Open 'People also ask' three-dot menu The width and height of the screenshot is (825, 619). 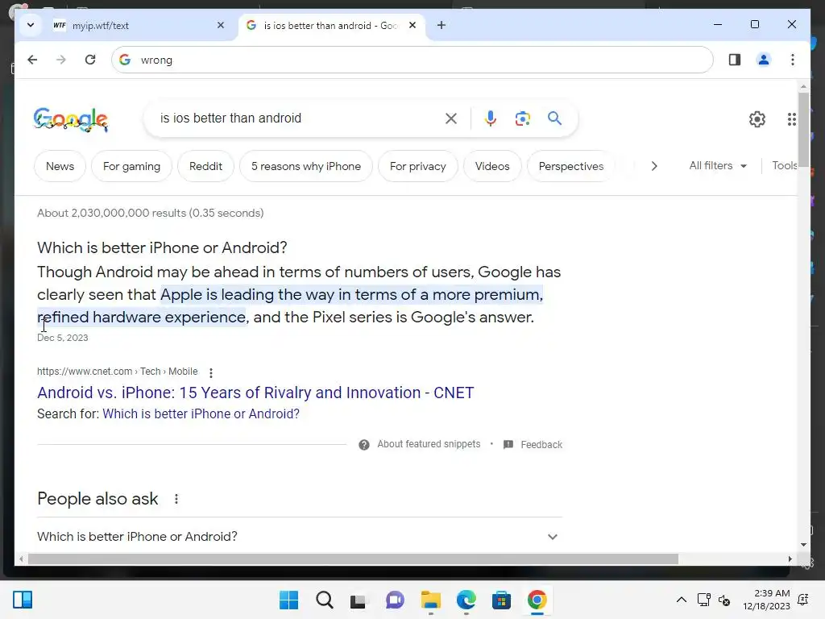click(x=176, y=498)
